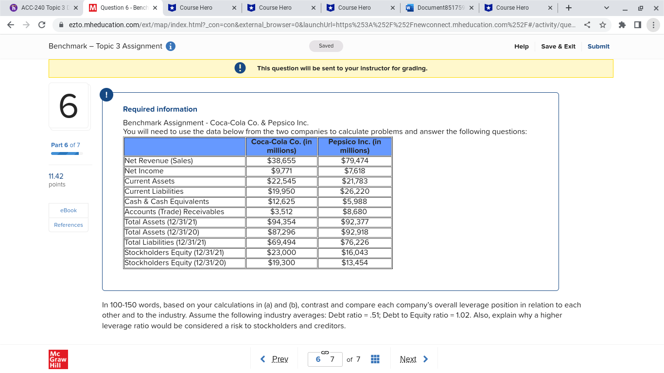Open the browser side panel icon
The height and width of the screenshot is (373, 664).
pyautogui.click(x=638, y=25)
